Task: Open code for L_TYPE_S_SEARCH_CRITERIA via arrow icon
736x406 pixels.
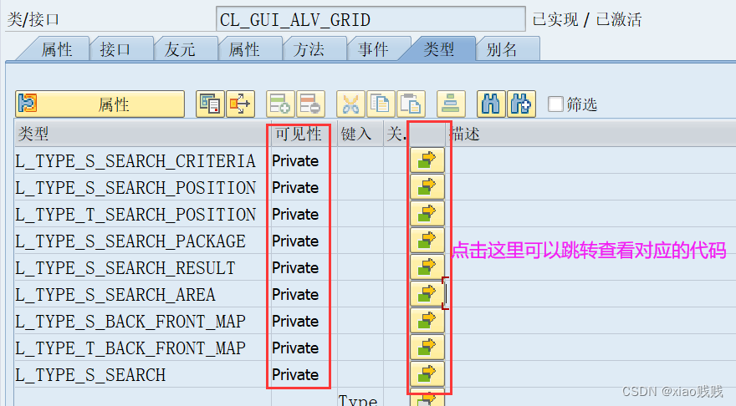Action: (x=427, y=160)
